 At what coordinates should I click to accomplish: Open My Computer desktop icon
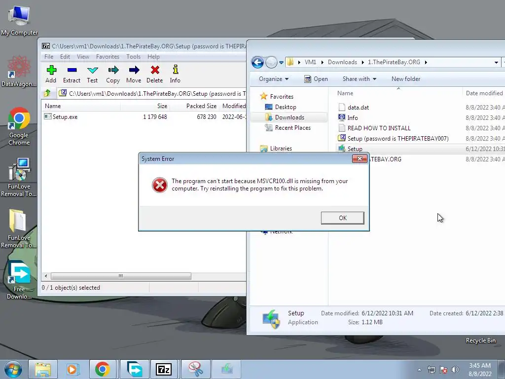[x=19, y=21]
